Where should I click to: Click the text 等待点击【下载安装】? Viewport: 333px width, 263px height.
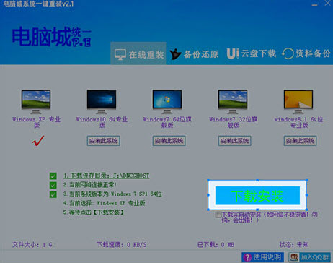tap(94, 212)
